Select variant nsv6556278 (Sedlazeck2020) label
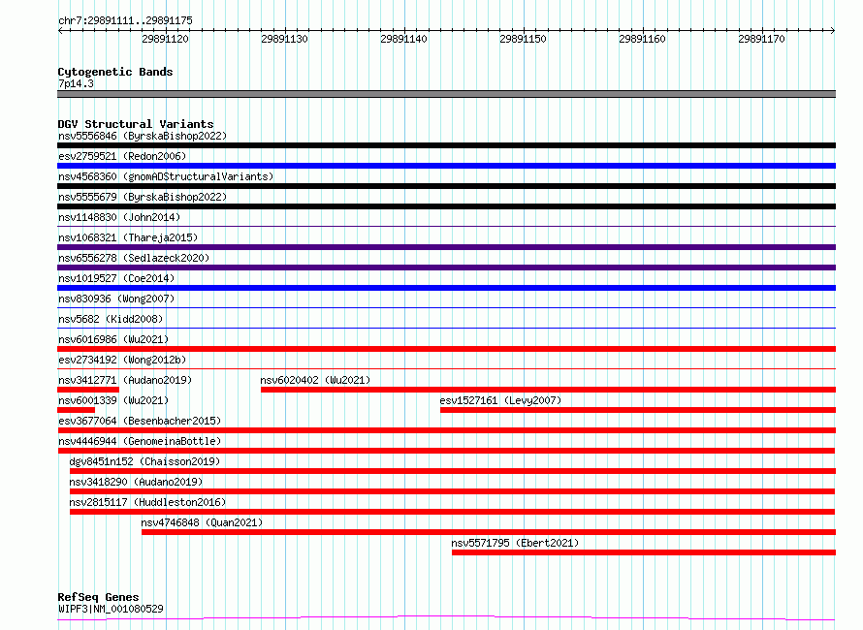 pyautogui.click(x=134, y=258)
